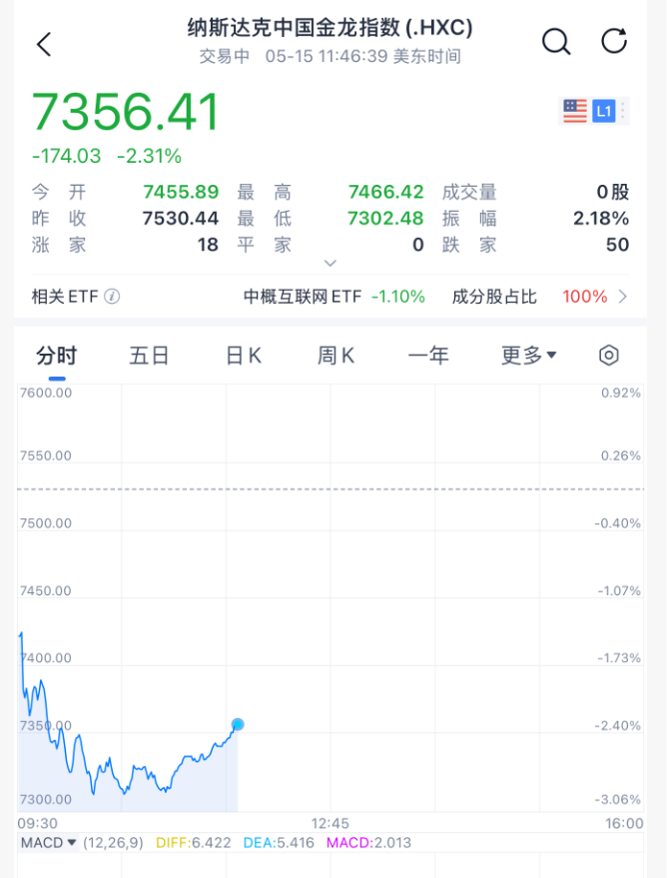Open the 中概互联网ETF link
The image size is (667, 878).
pos(333,297)
